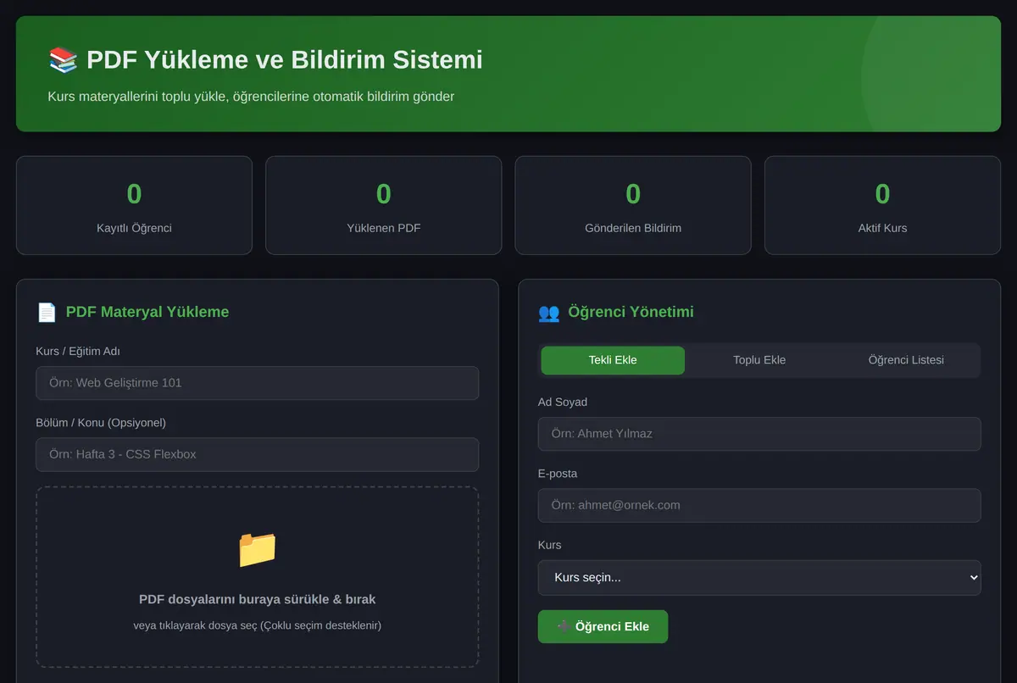The image size is (1017, 683).
Task: Click the Ad Soyad label
Action: 563,402
